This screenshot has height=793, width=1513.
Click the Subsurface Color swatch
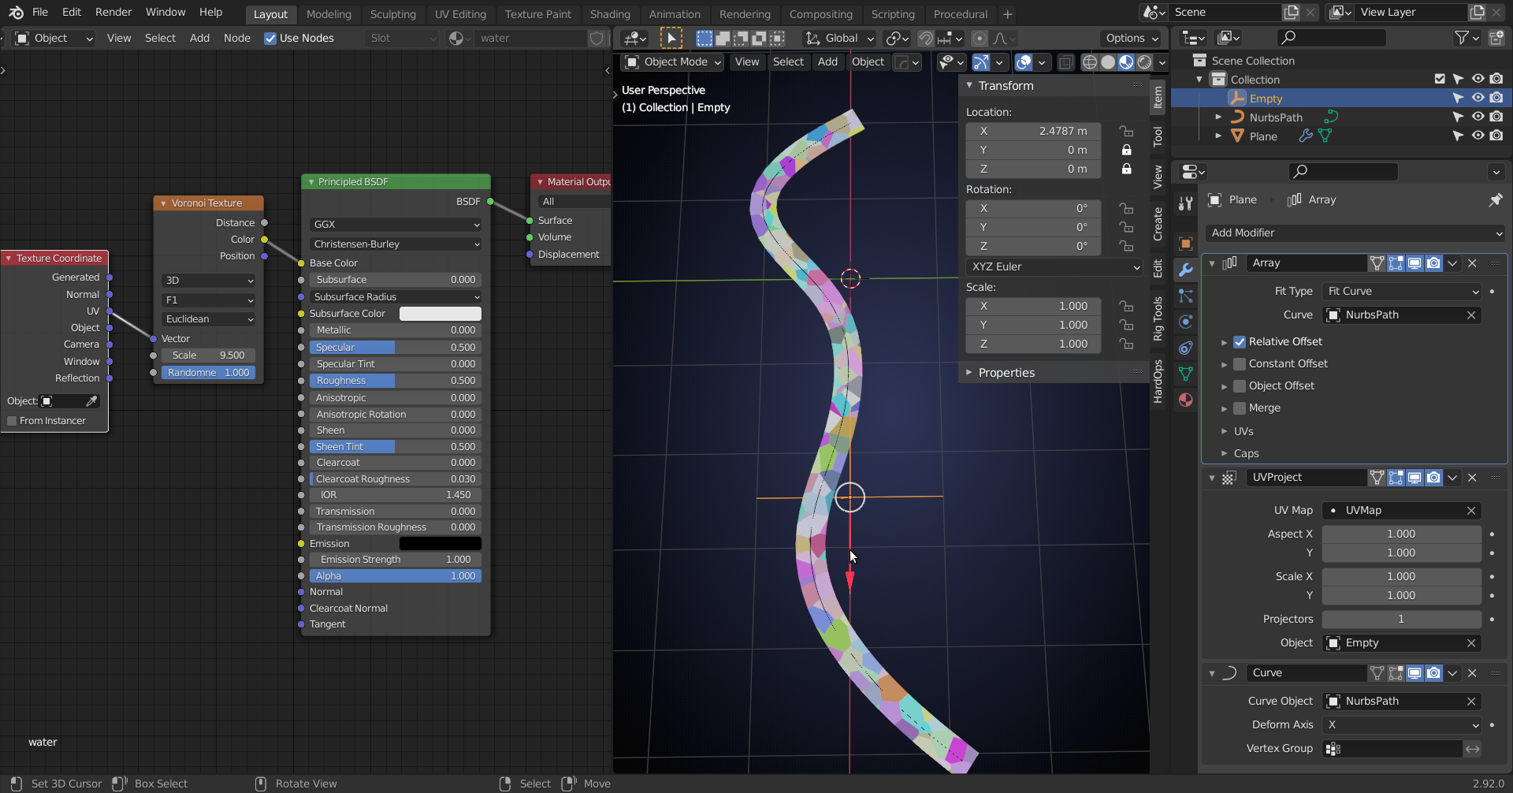coord(440,314)
